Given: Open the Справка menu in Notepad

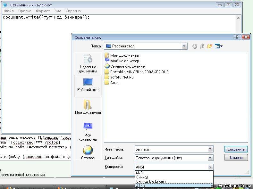Looking at the screenshot, I should (73, 11).
